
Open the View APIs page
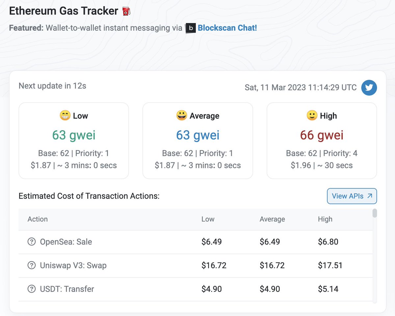tap(352, 196)
